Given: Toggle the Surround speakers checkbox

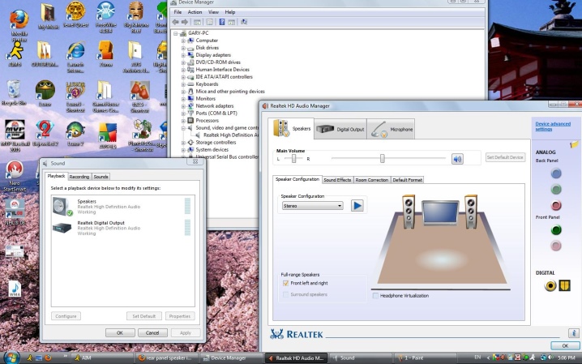Looking at the screenshot, I should click(x=285, y=294).
